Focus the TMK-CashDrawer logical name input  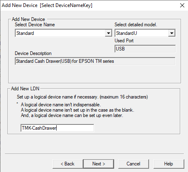click(x=57, y=128)
